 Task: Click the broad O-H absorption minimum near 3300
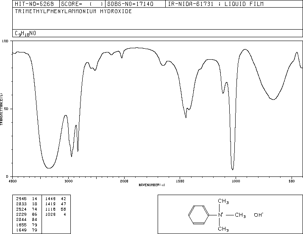tap(49, 168)
